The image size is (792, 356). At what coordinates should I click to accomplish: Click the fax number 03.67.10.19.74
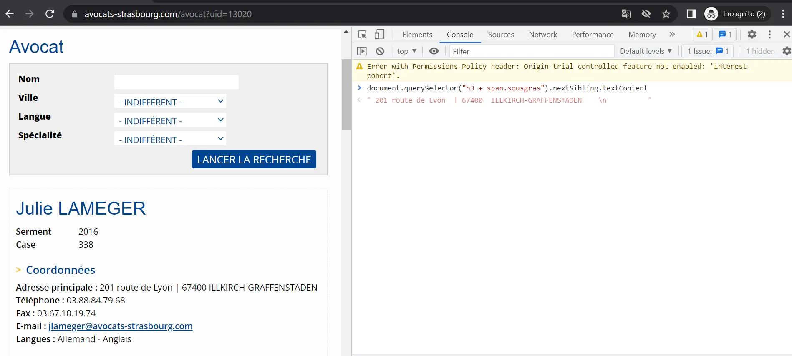[66, 313]
